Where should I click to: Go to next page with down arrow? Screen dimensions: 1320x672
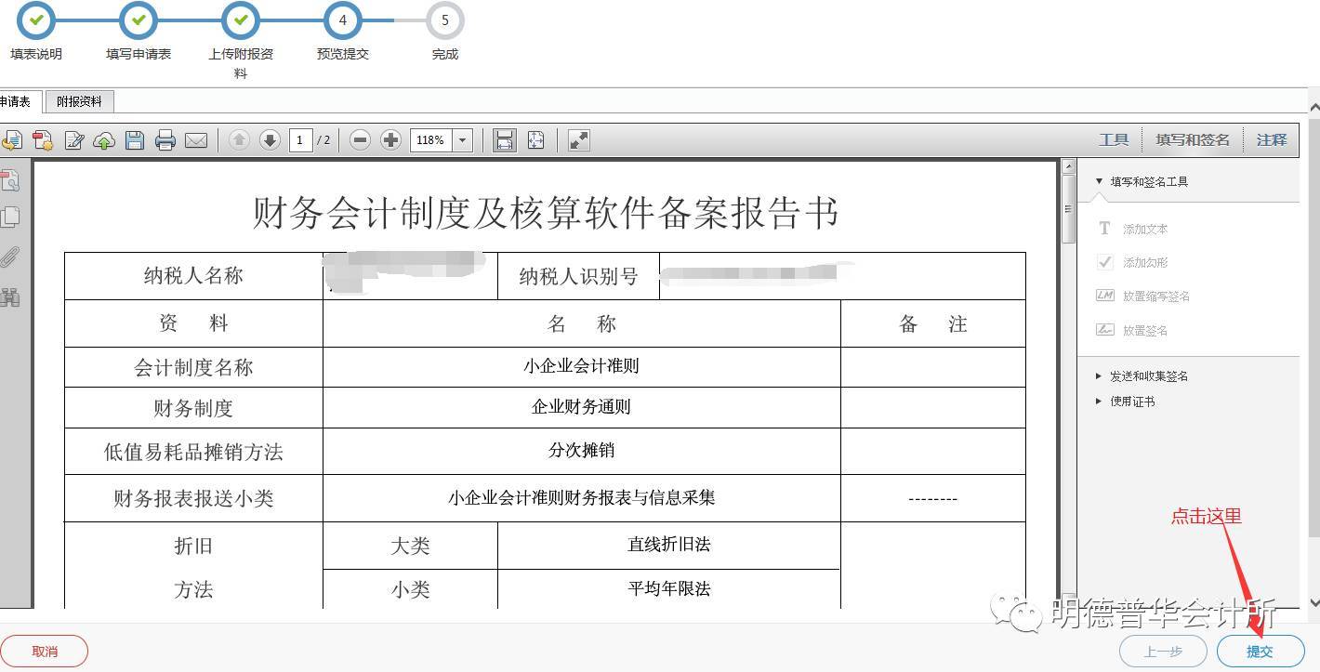point(270,139)
